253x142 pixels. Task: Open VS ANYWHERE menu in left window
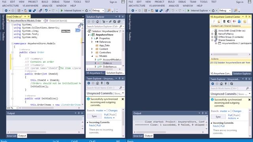30,6
